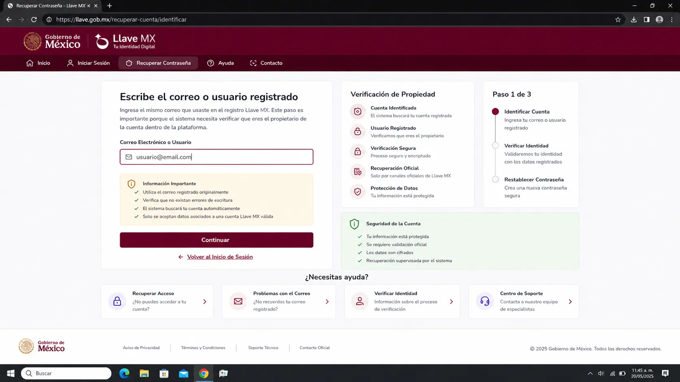Click the scan icon beside Contacto
The image size is (680, 382).
(253, 63)
